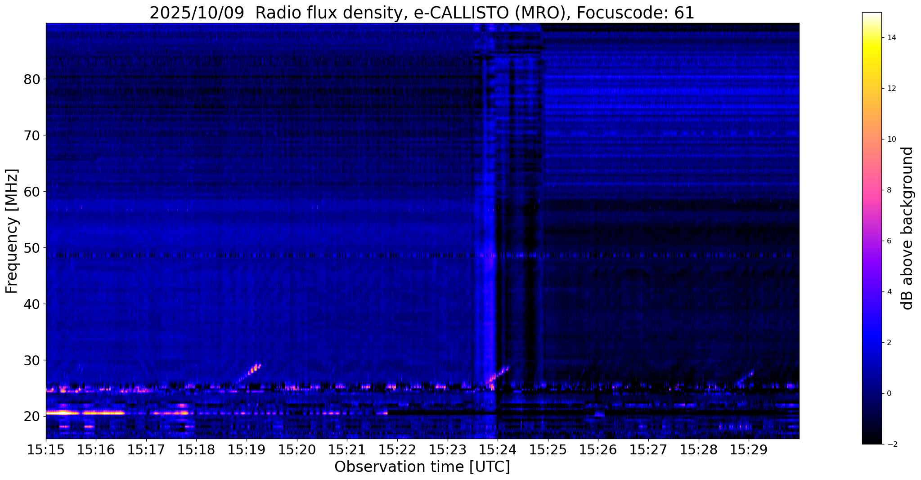Viewport: 921px width, 480px height.
Task: Click the 15:21 time tick label
Action: (x=347, y=449)
